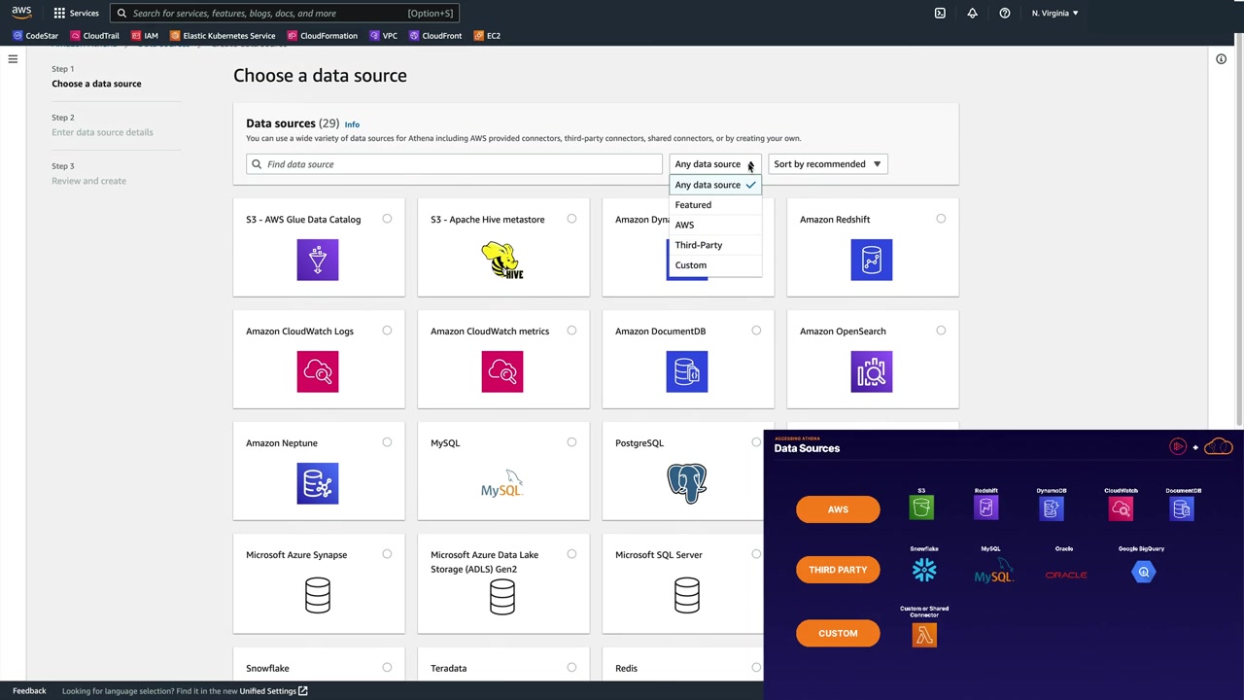Select the Microsoft Azure Synapse radio button
This screenshot has width=1244, height=700.
tap(387, 554)
